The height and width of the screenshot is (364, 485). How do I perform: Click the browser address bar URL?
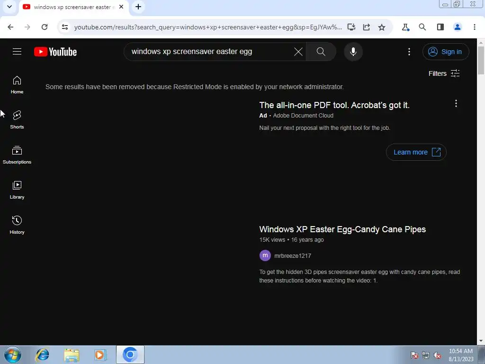pos(208,27)
